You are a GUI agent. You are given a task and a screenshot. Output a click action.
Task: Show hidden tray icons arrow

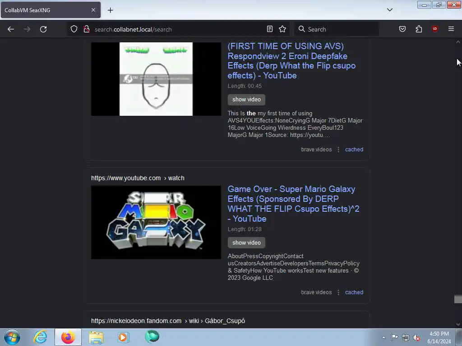pyautogui.click(x=383, y=337)
